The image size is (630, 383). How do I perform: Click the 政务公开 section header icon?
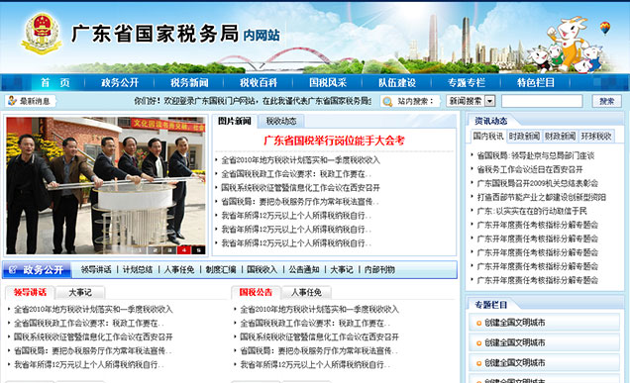pos(13,270)
